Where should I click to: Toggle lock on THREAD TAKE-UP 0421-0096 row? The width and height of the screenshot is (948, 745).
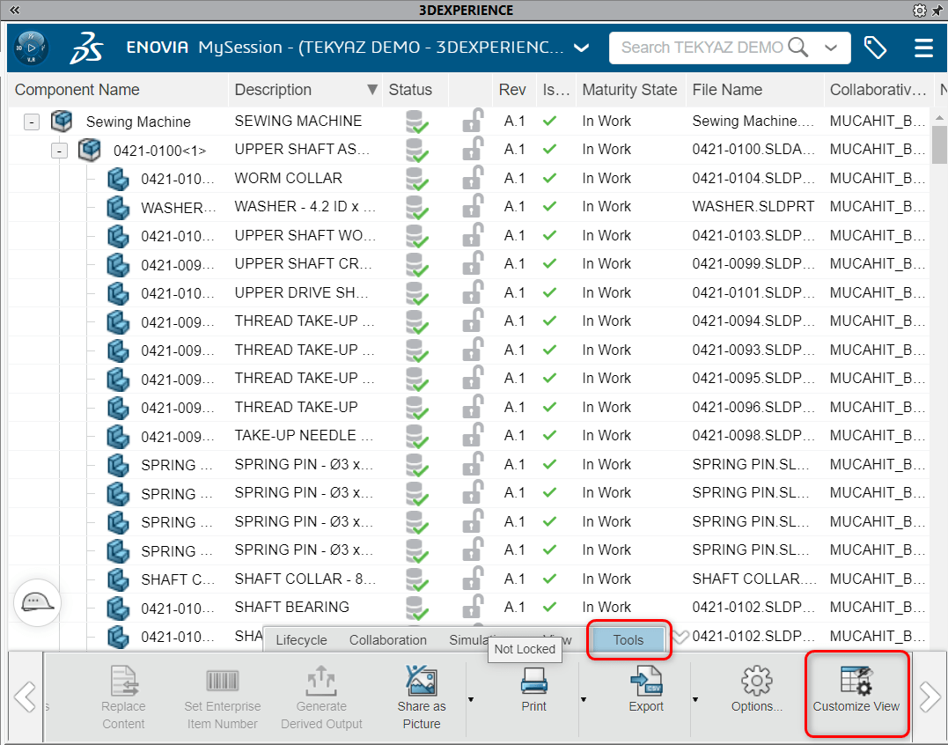(473, 406)
